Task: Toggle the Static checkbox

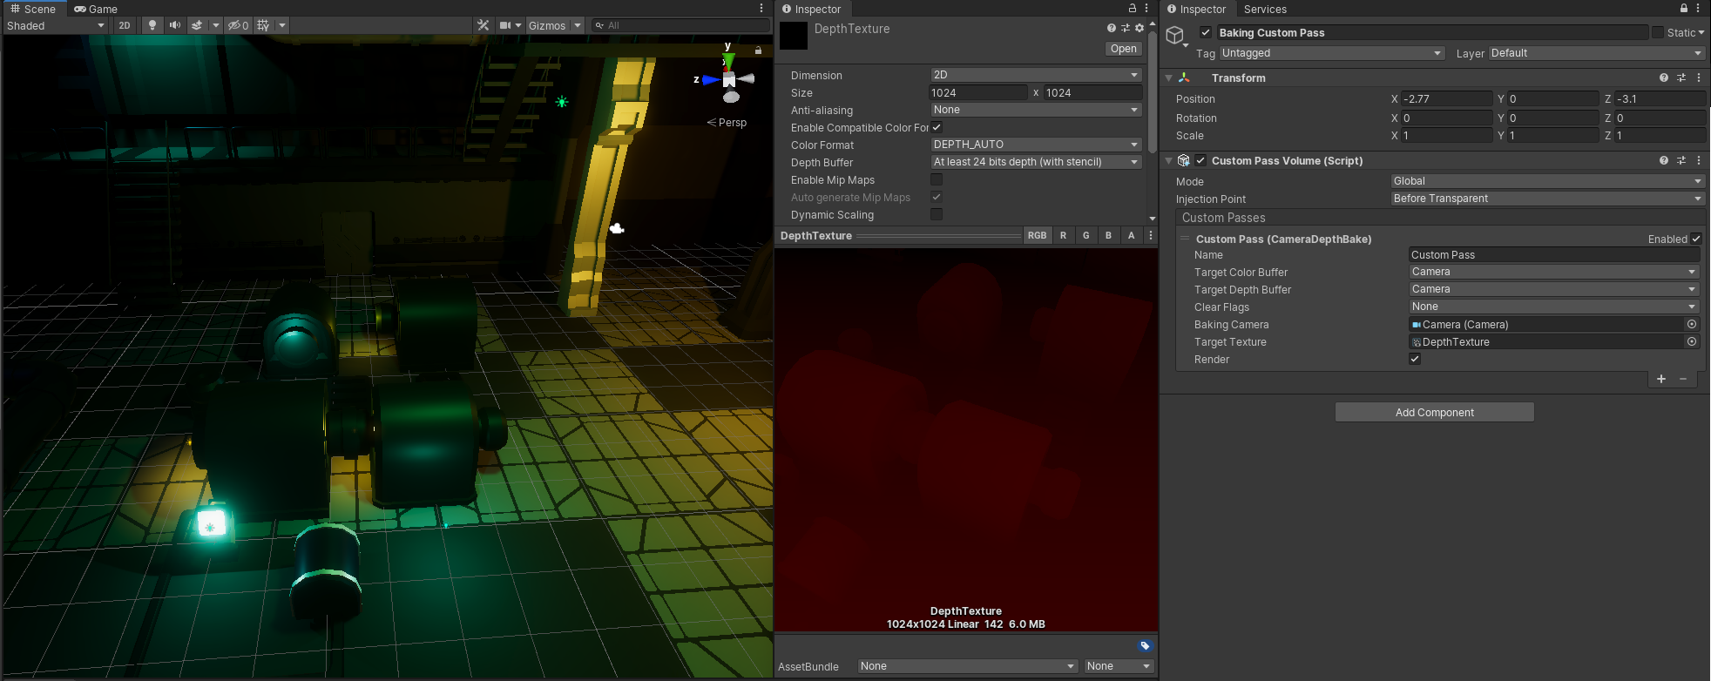Action: point(1657,32)
